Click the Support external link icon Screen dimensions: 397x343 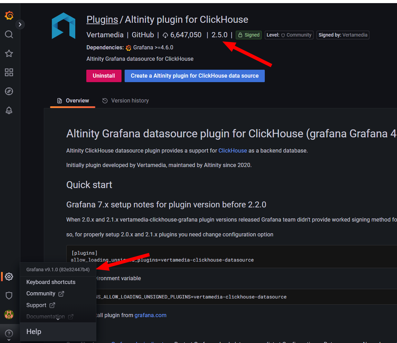pos(52,305)
